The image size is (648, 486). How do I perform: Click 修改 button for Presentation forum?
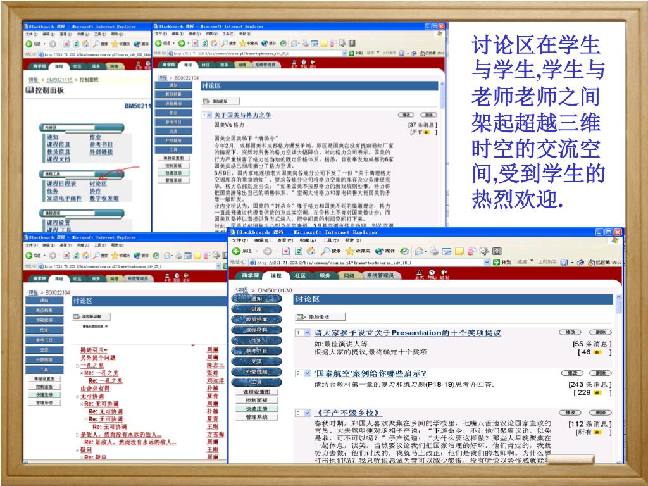tap(570, 332)
